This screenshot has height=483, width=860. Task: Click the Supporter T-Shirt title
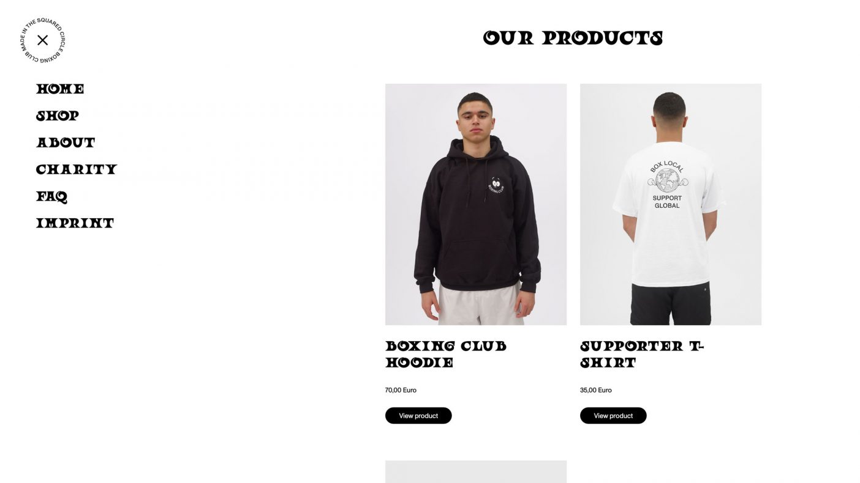click(642, 354)
